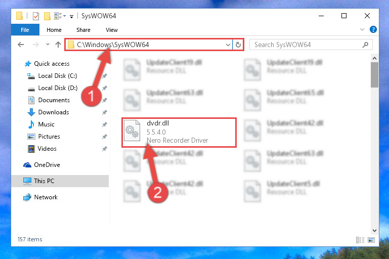Click the vertical scrollbar thumb
Viewport: 389px width, 259px height.
click(375, 75)
